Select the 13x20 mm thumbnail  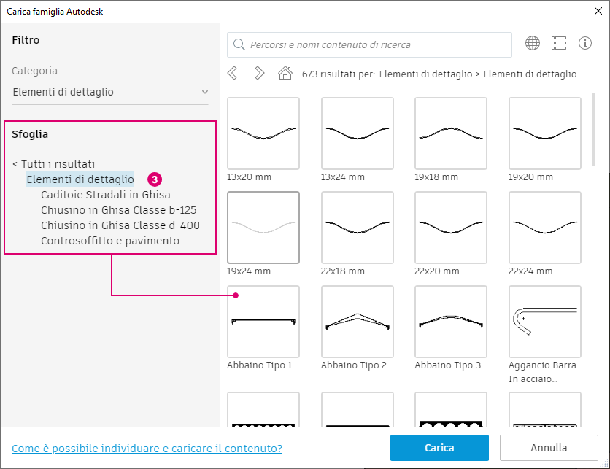pyautogui.click(x=263, y=133)
